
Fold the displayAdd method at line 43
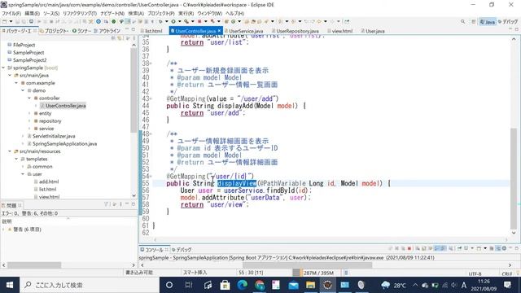(151, 98)
